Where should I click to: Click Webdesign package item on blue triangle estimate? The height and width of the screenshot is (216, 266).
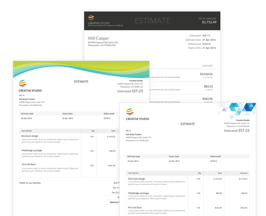tap(138, 193)
